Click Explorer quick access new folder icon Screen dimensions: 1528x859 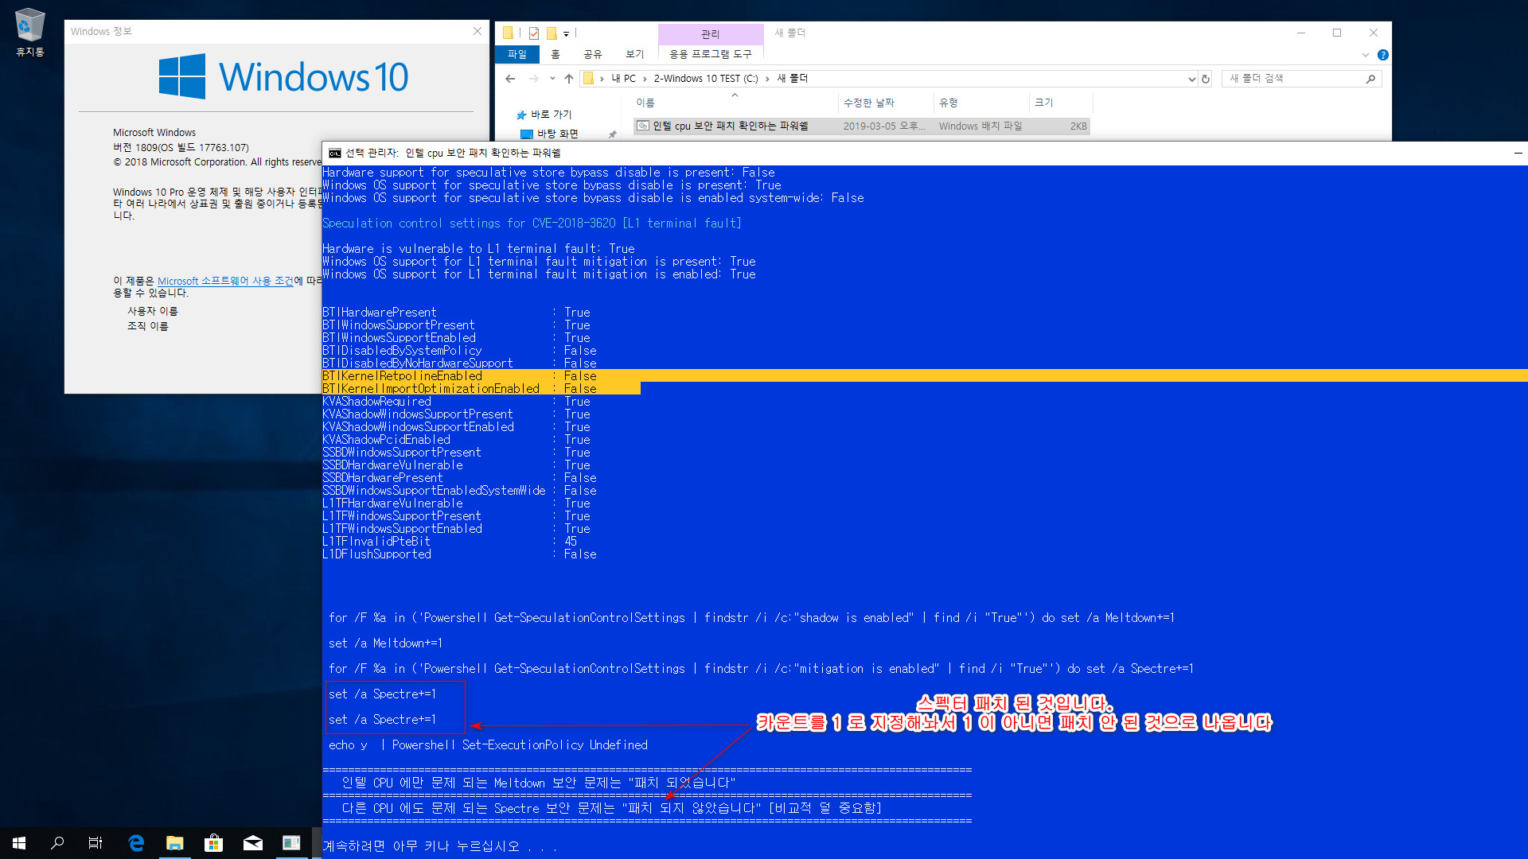[x=552, y=33]
